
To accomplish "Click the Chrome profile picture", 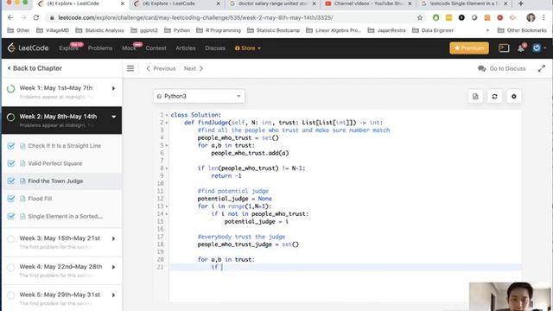I will coord(531,17).
